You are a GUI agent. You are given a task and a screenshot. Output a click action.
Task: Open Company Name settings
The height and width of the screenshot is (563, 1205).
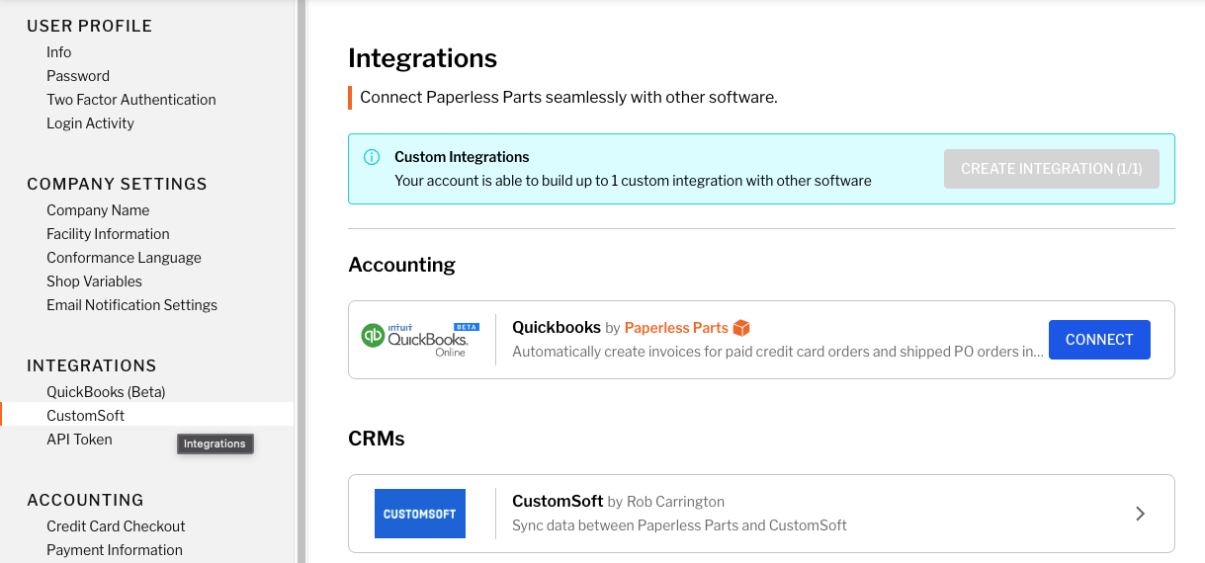[x=98, y=210]
